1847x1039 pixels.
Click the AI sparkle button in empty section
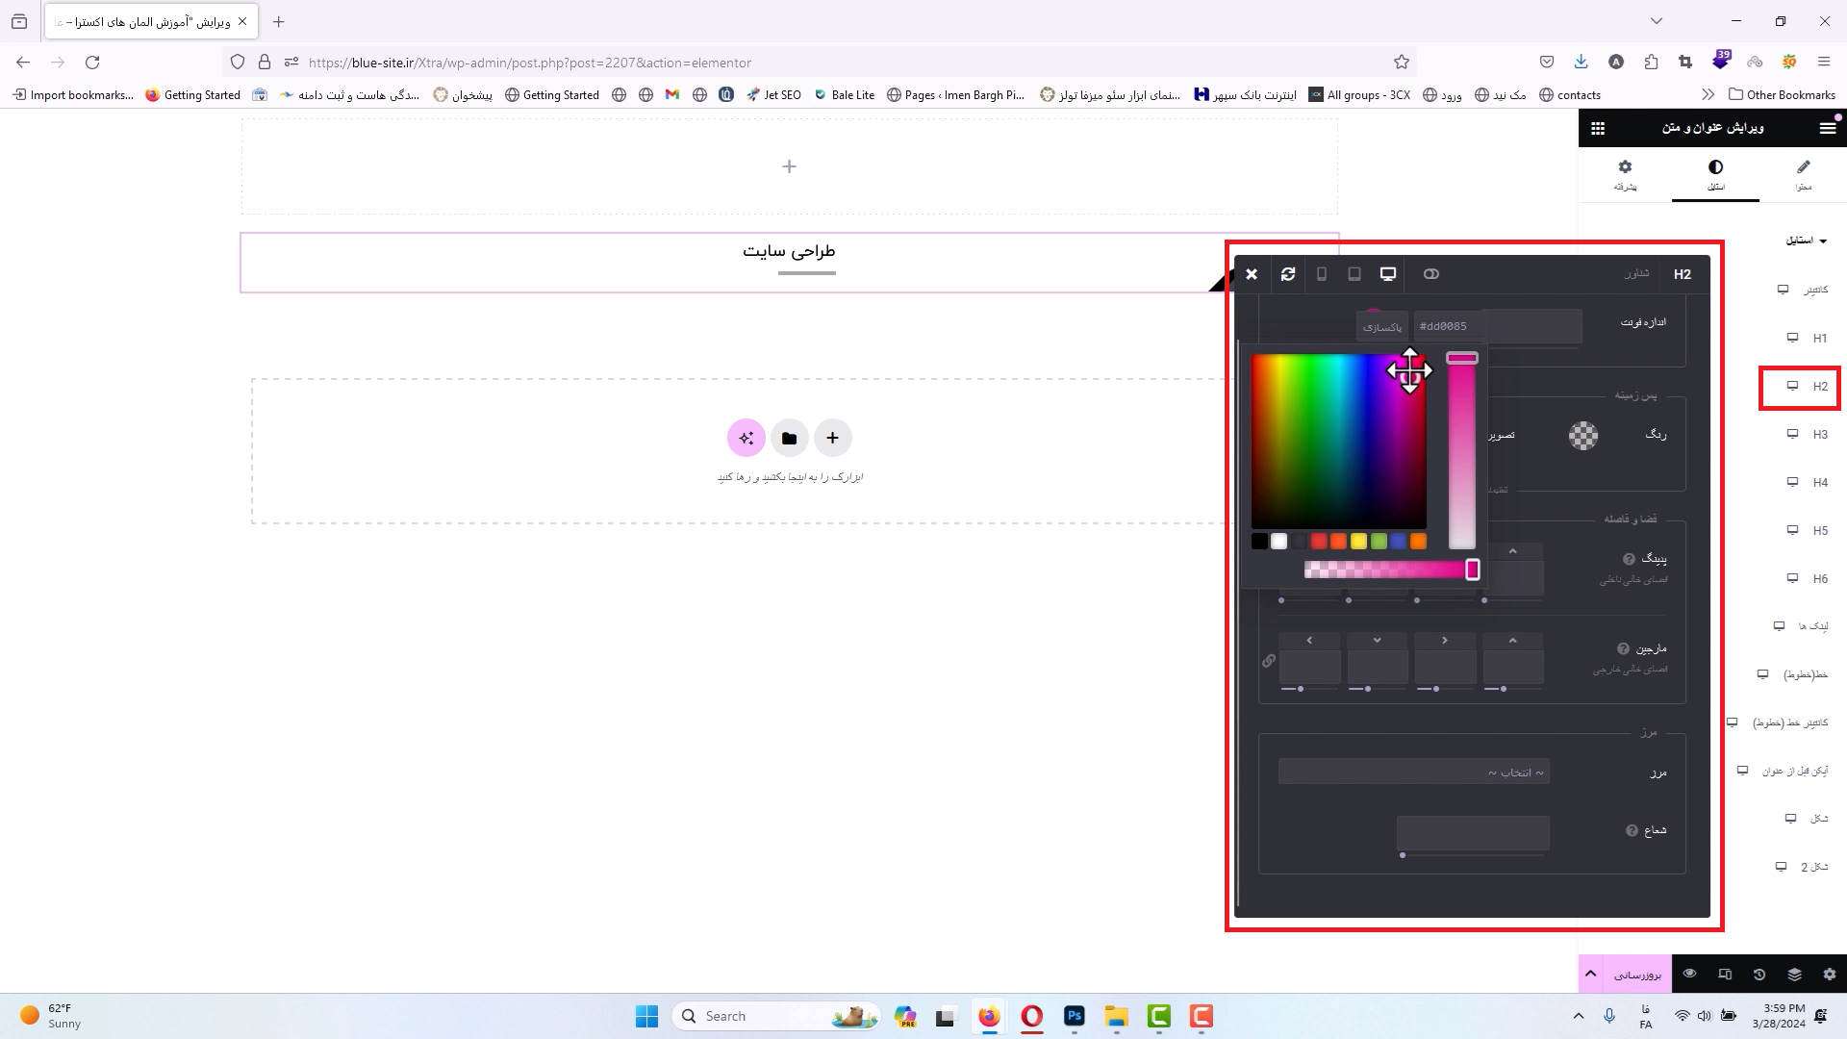(746, 439)
